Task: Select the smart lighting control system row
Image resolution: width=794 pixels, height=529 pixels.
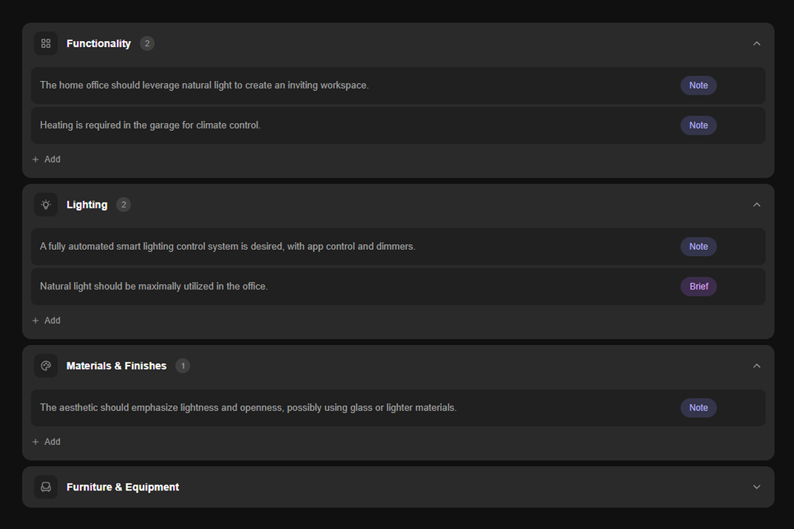Action: tap(331, 247)
